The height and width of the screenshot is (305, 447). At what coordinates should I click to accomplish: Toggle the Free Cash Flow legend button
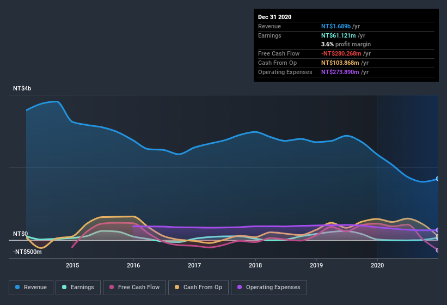[134, 288]
